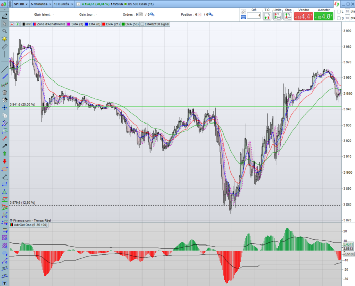This screenshot has height=286, width=355.
Task: Click the gears icon next to Ordres
Action: [152, 15]
